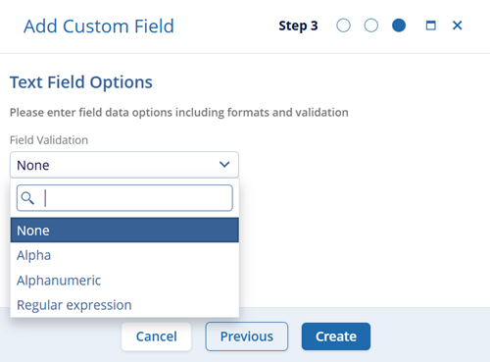The height and width of the screenshot is (362, 490).
Task: Click the Field Validation combo box showing None
Action: (124, 165)
